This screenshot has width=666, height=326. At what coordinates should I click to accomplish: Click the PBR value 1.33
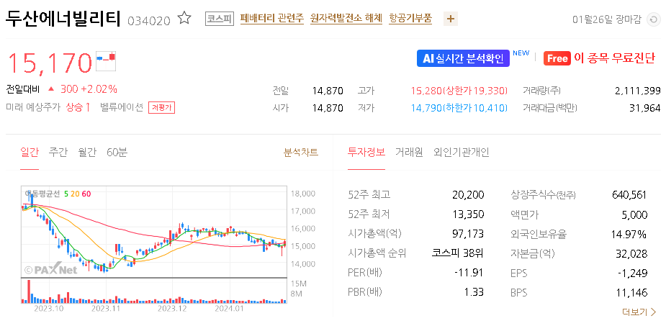[474, 292]
